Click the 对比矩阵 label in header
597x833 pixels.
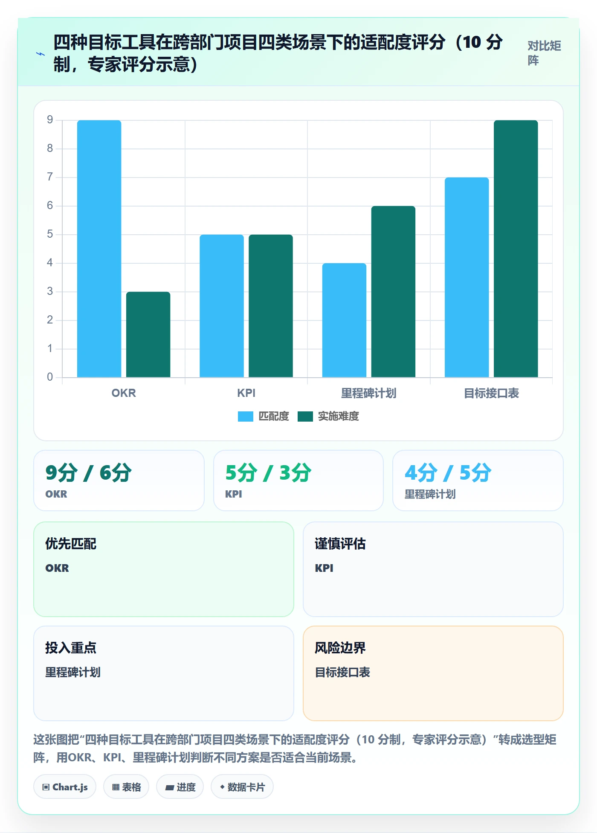click(544, 53)
